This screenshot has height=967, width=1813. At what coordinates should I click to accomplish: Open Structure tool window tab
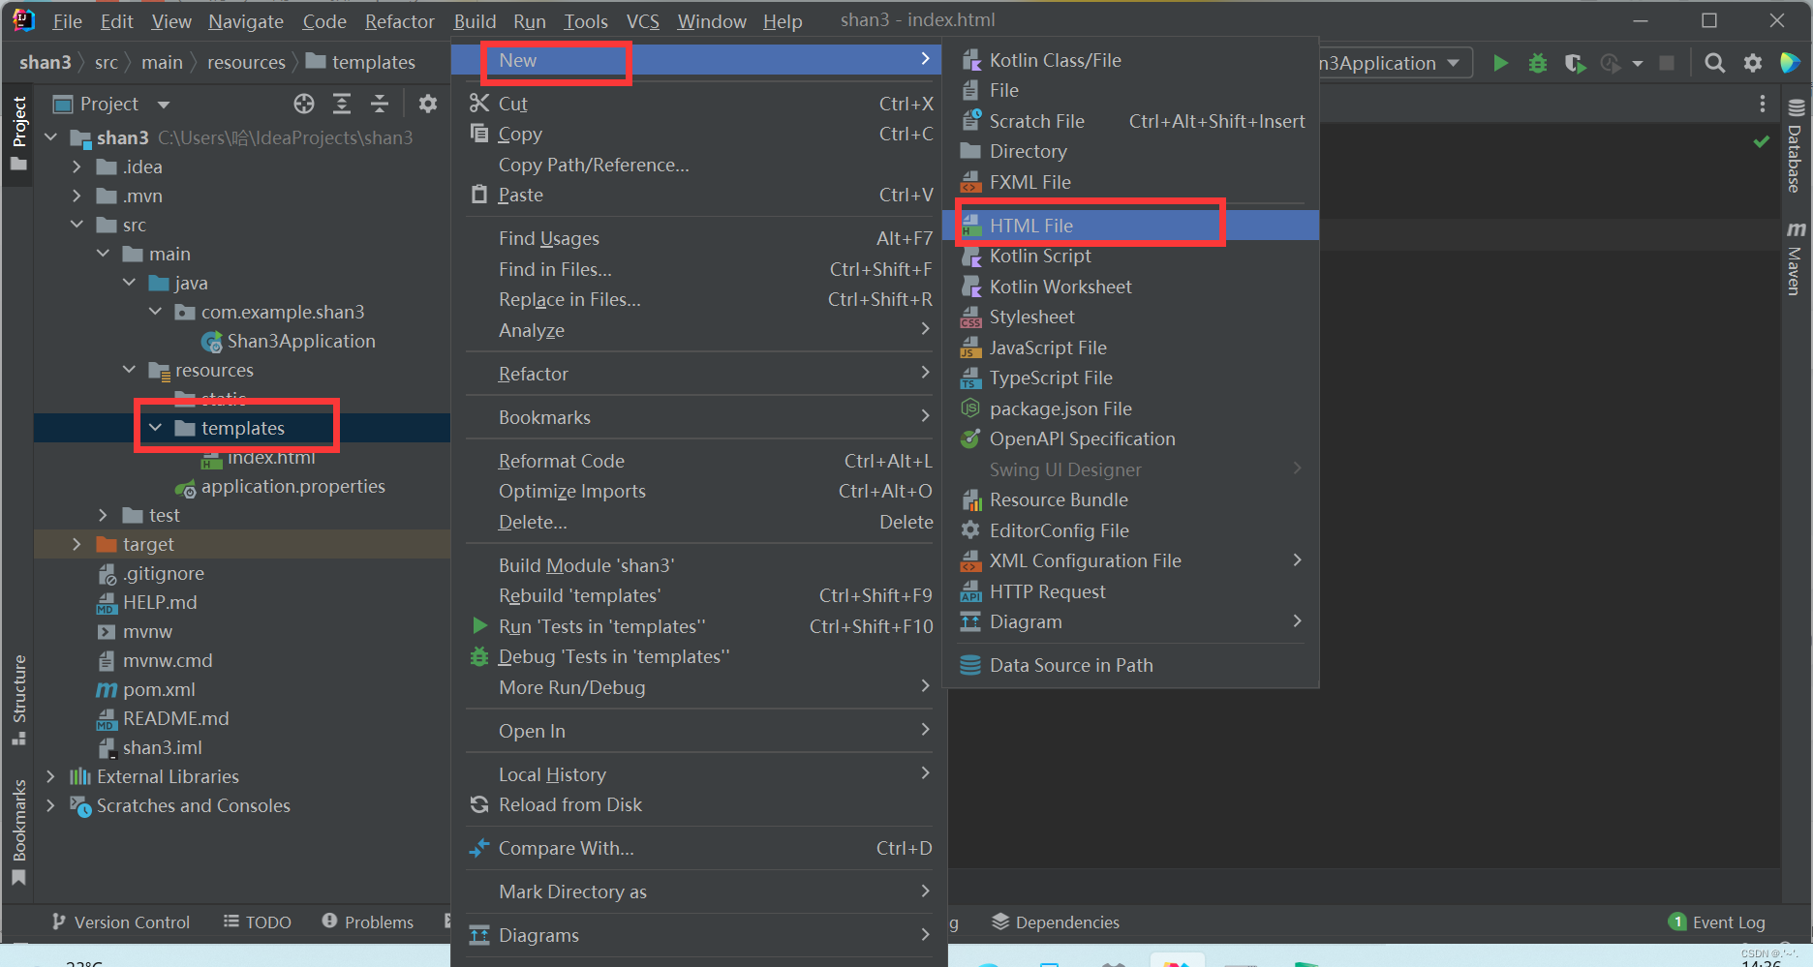coord(18,699)
